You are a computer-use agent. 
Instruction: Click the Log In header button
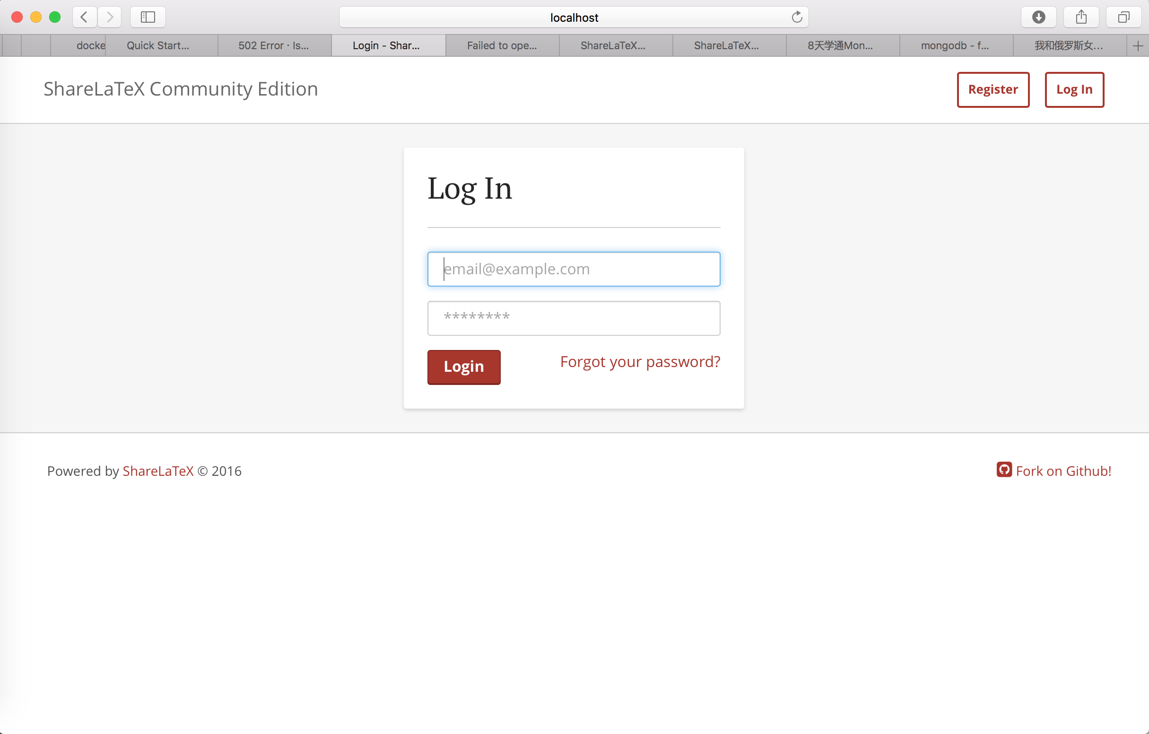pyautogui.click(x=1074, y=90)
